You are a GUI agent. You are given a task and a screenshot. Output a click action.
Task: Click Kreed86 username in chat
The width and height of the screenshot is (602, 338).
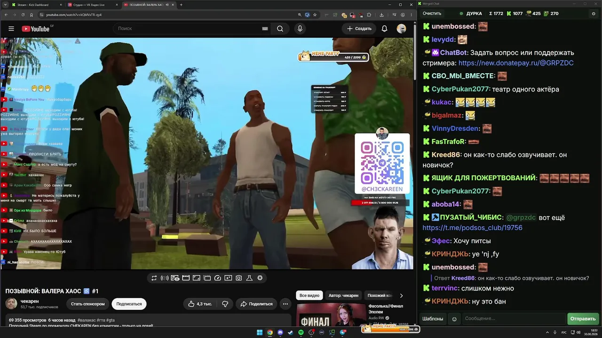coord(445,155)
